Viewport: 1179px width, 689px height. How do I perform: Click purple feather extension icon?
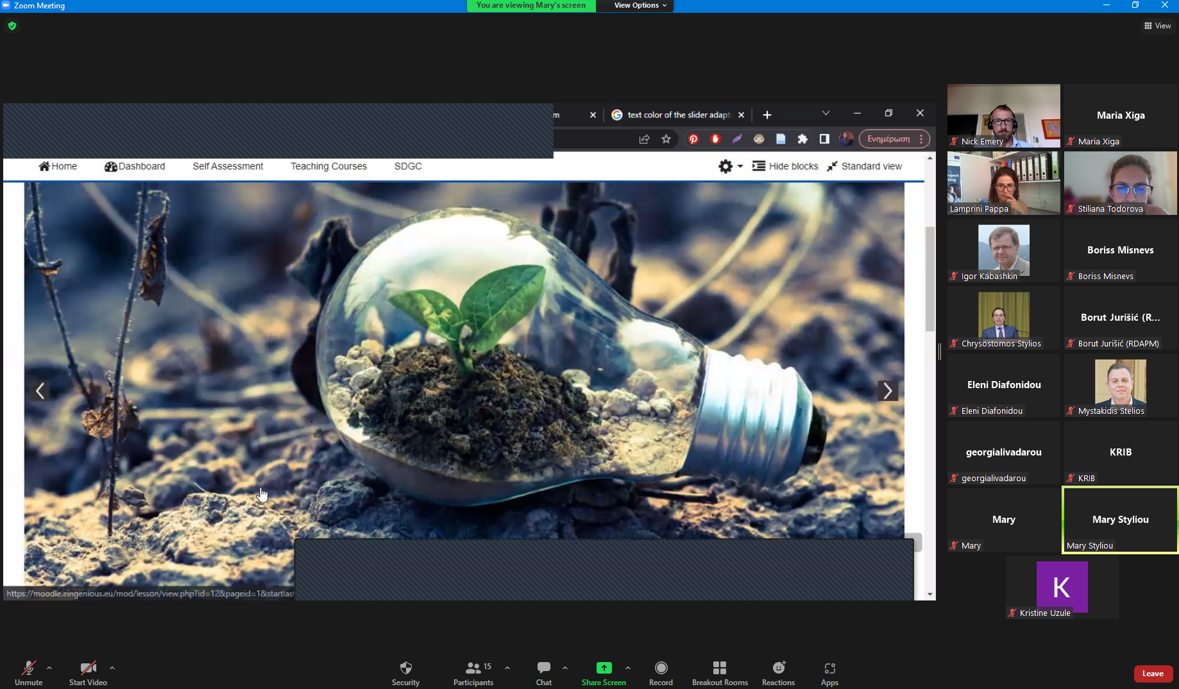pyautogui.click(x=737, y=139)
